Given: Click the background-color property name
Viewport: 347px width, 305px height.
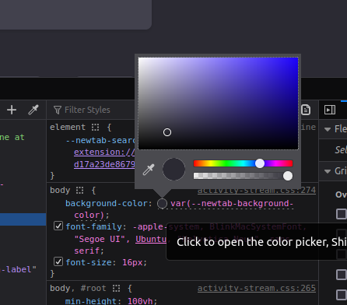Looking at the screenshot, I should 106,204.
